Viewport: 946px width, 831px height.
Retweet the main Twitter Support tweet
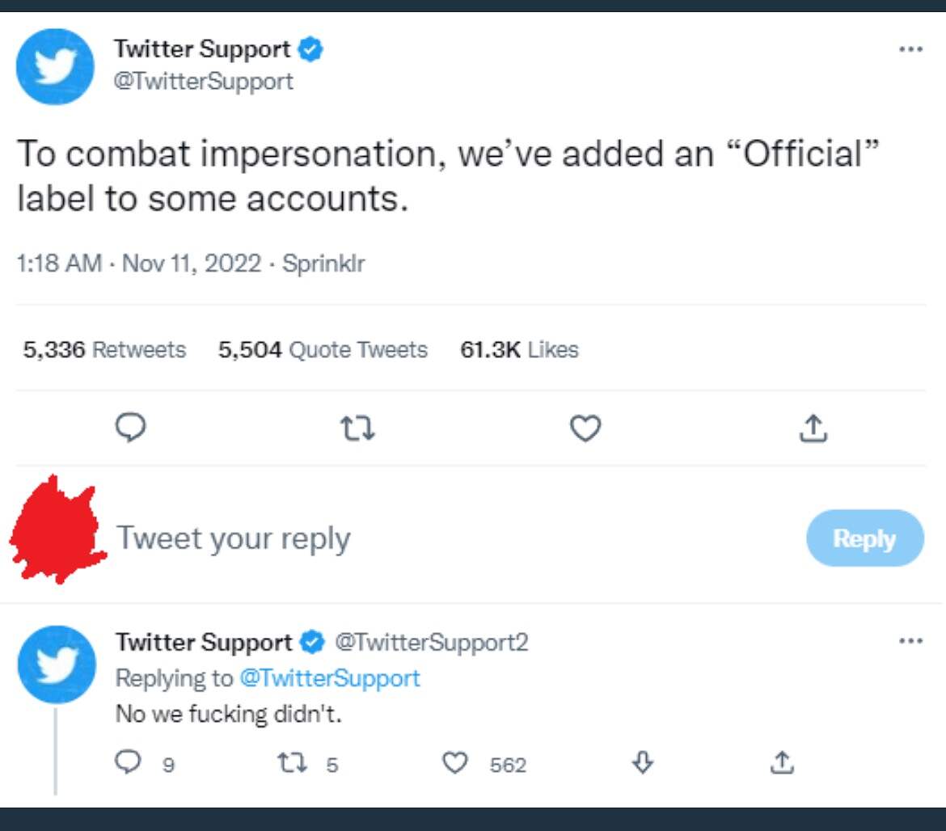(357, 428)
